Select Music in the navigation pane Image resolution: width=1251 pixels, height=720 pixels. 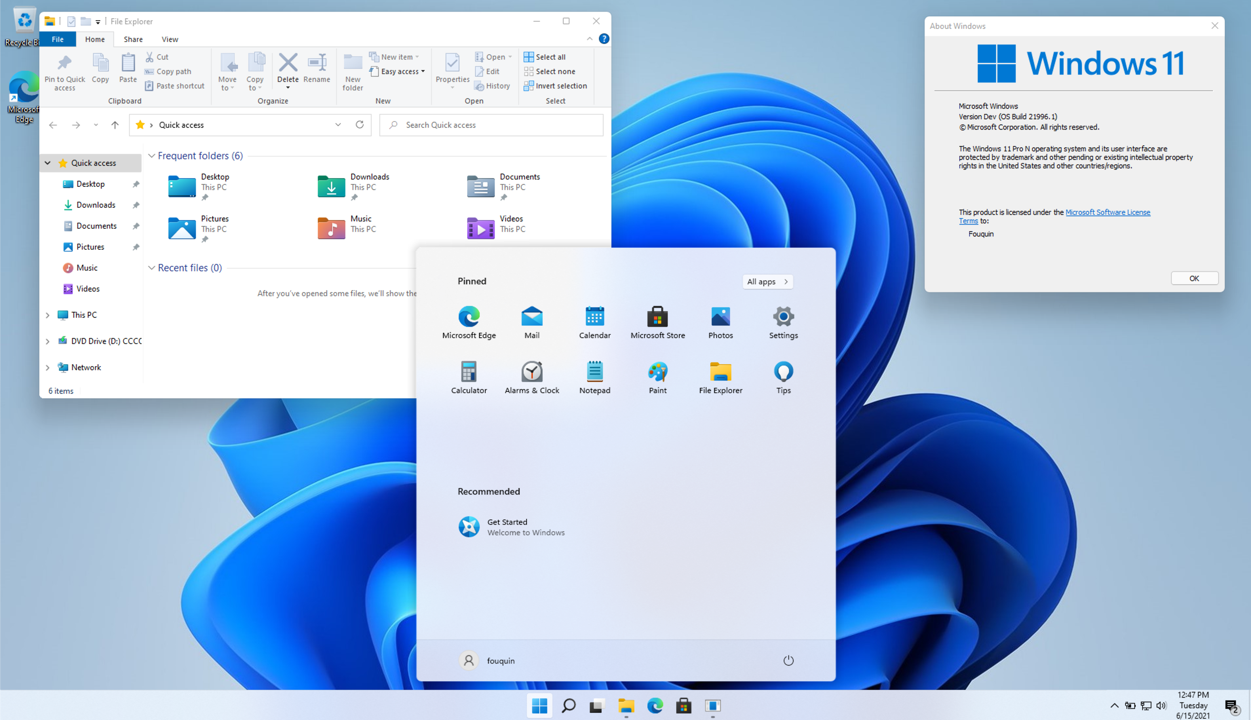coord(87,268)
